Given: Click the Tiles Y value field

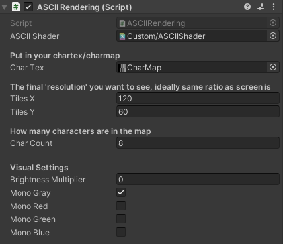Looking at the screenshot, I should pos(198,112).
